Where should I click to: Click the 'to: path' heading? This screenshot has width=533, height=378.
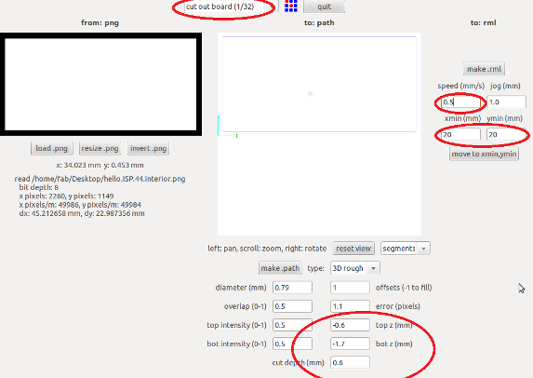[x=319, y=22]
